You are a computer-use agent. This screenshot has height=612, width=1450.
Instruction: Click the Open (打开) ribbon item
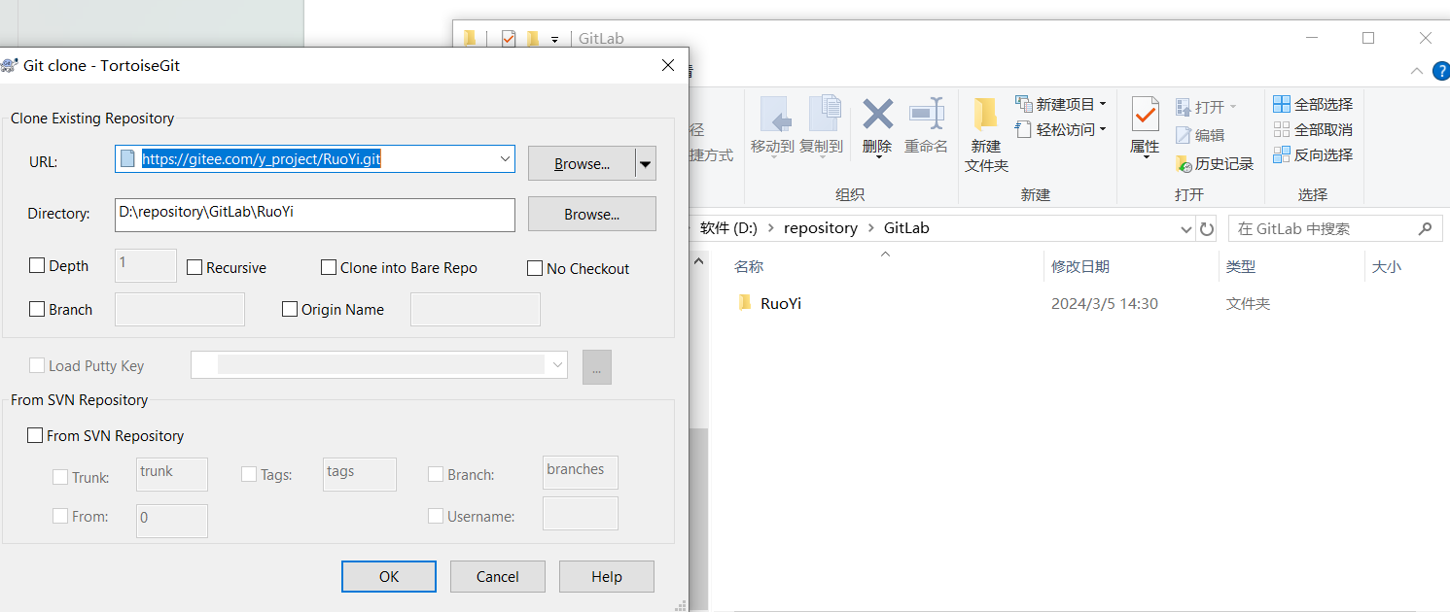coord(1205,107)
